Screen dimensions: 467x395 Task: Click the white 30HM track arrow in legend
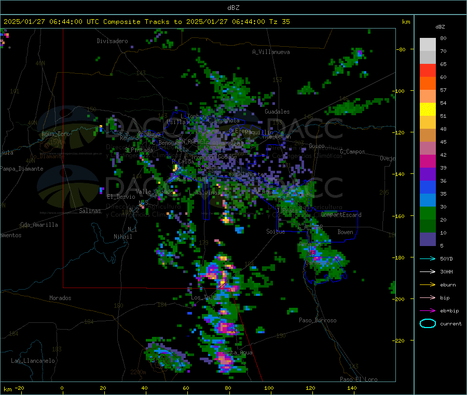tap(428, 271)
